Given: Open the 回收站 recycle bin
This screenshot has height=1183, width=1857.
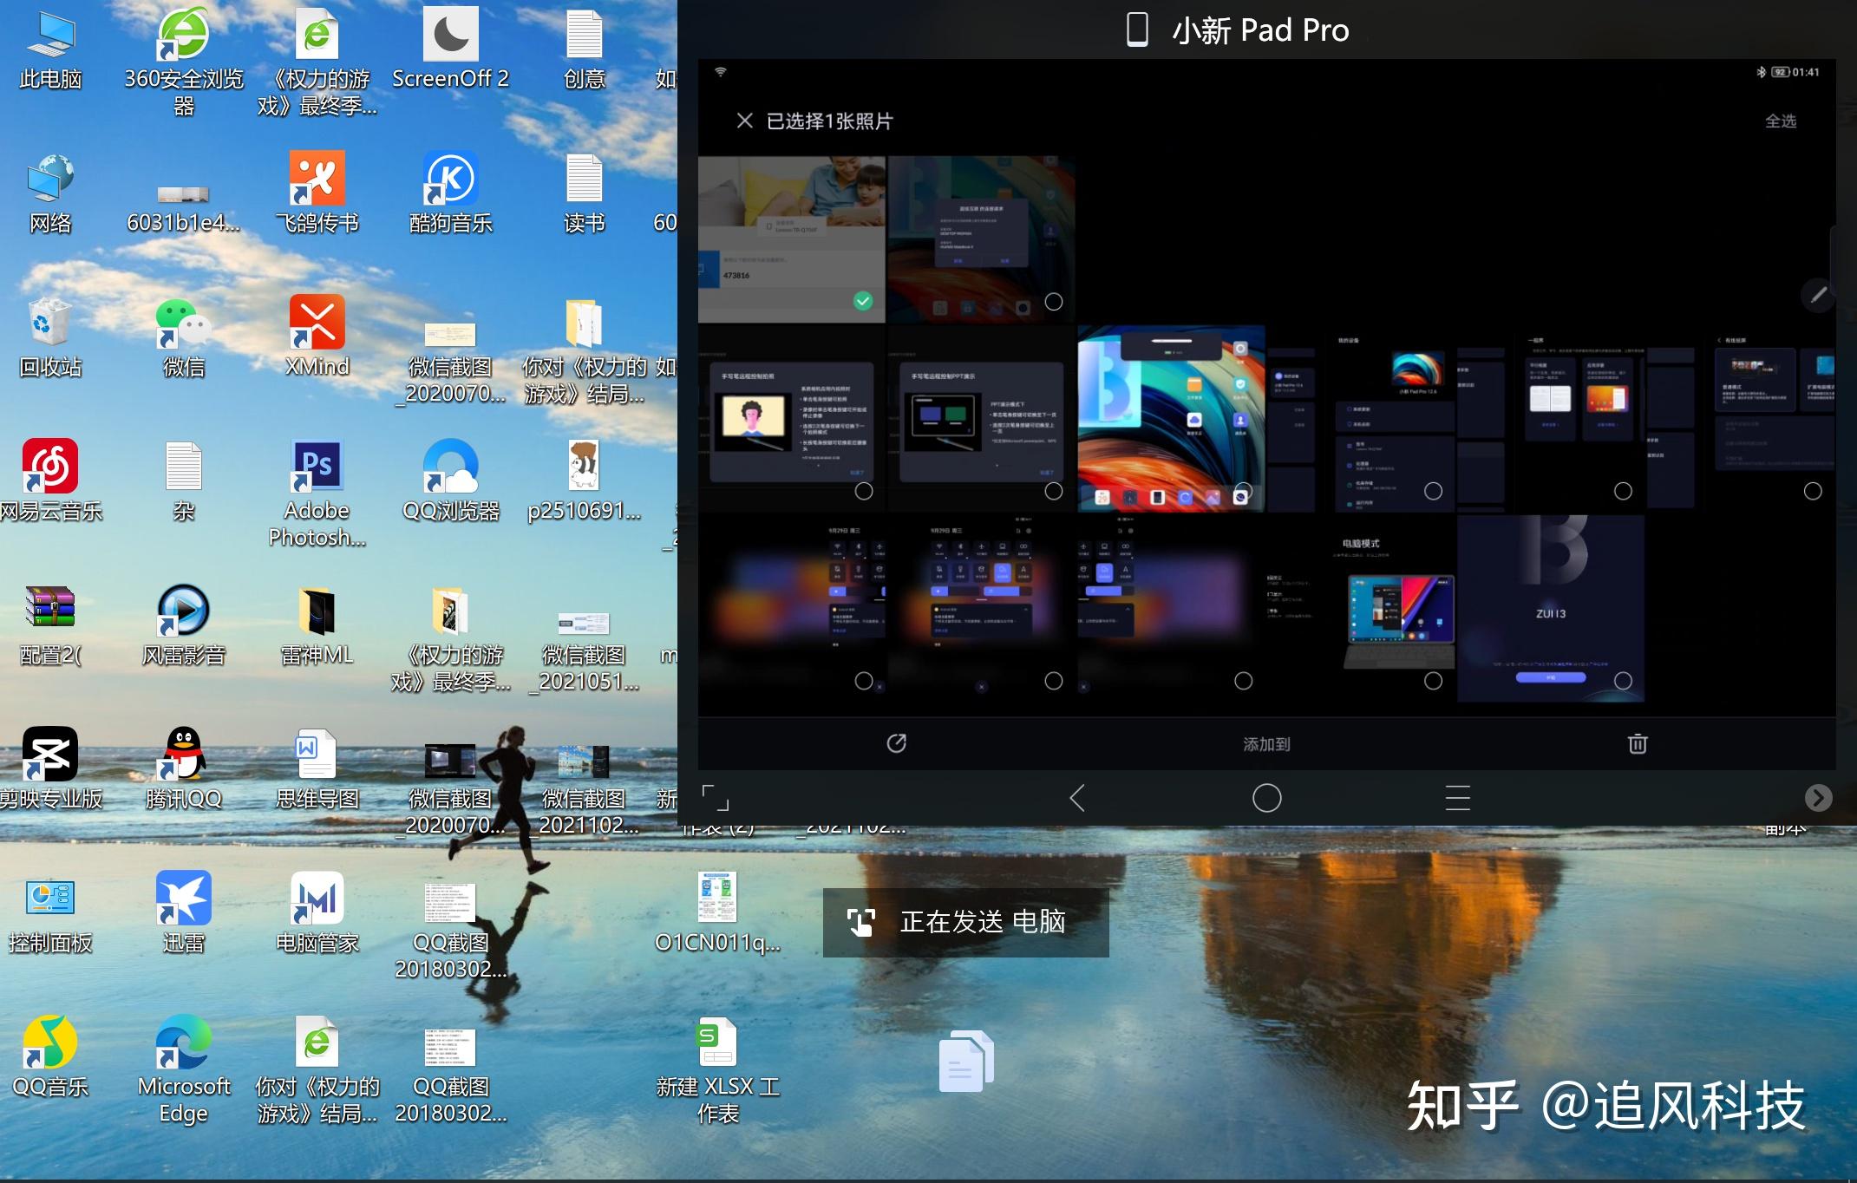Looking at the screenshot, I should pyautogui.click(x=50, y=337).
